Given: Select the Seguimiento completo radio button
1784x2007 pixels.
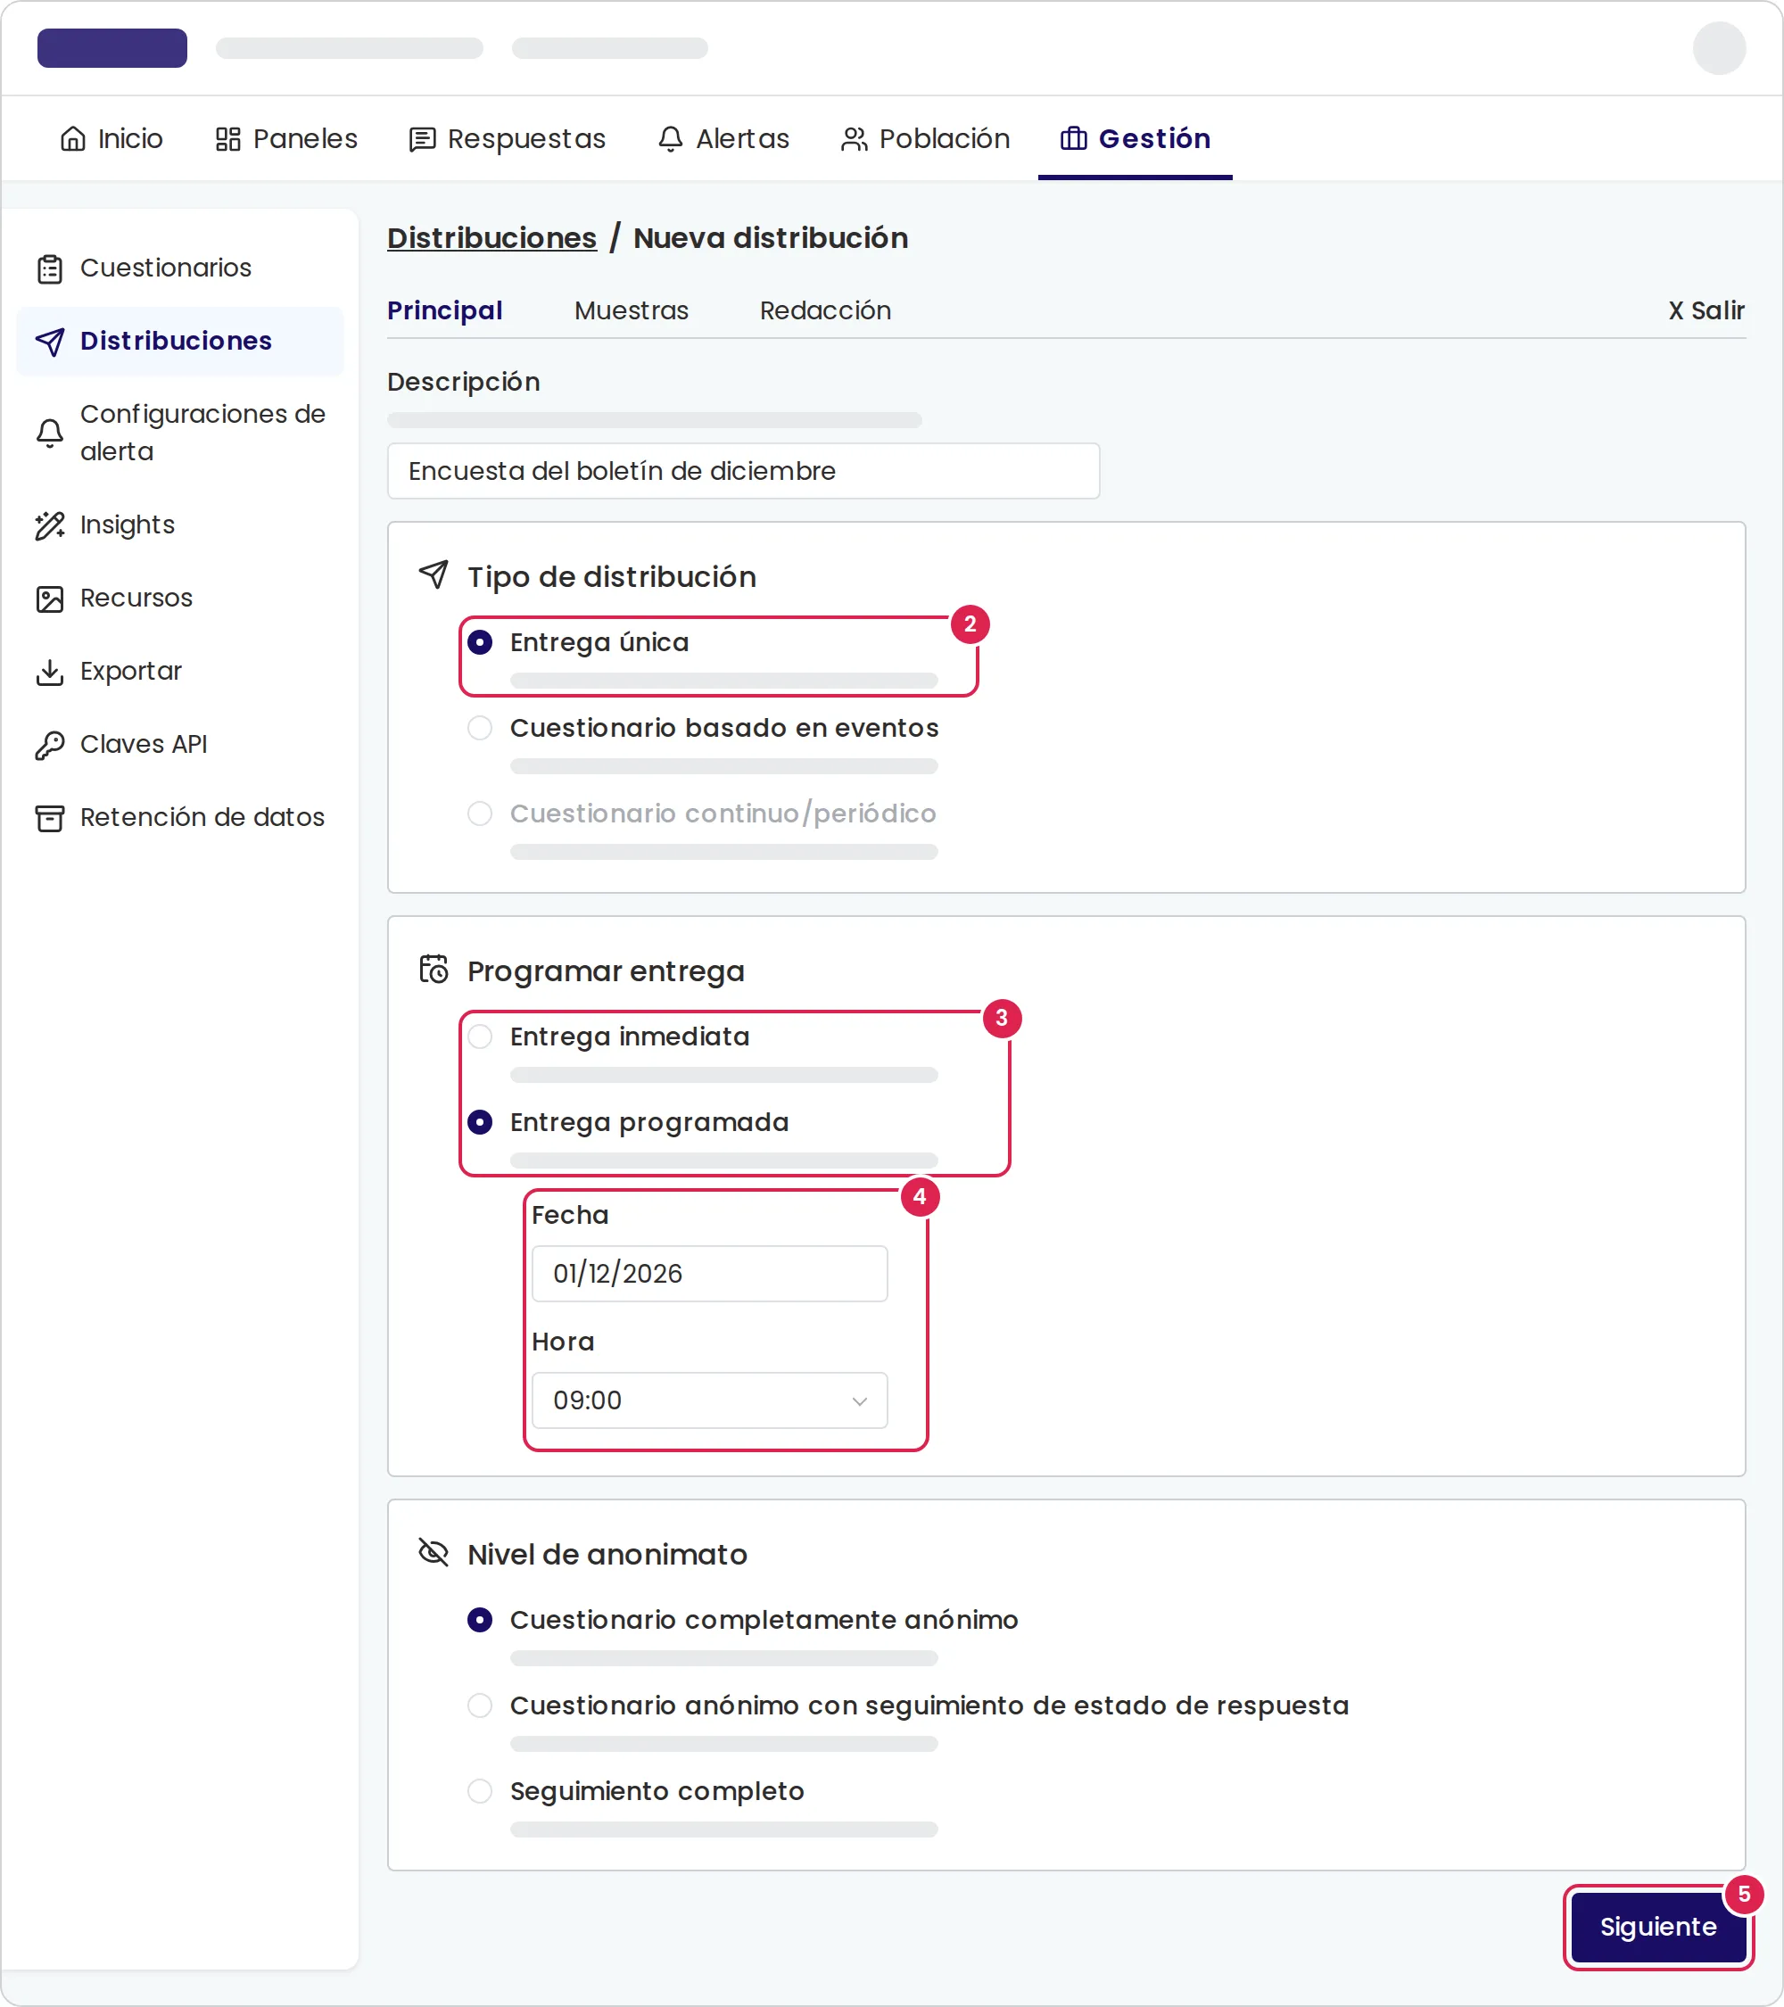Looking at the screenshot, I should [x=480, y=1791].
